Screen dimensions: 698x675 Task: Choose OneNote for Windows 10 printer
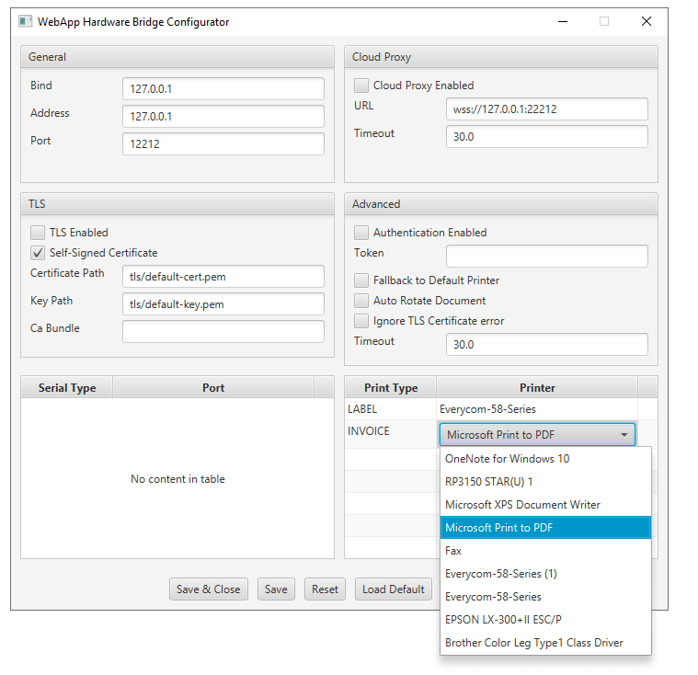tap(545, 459)
